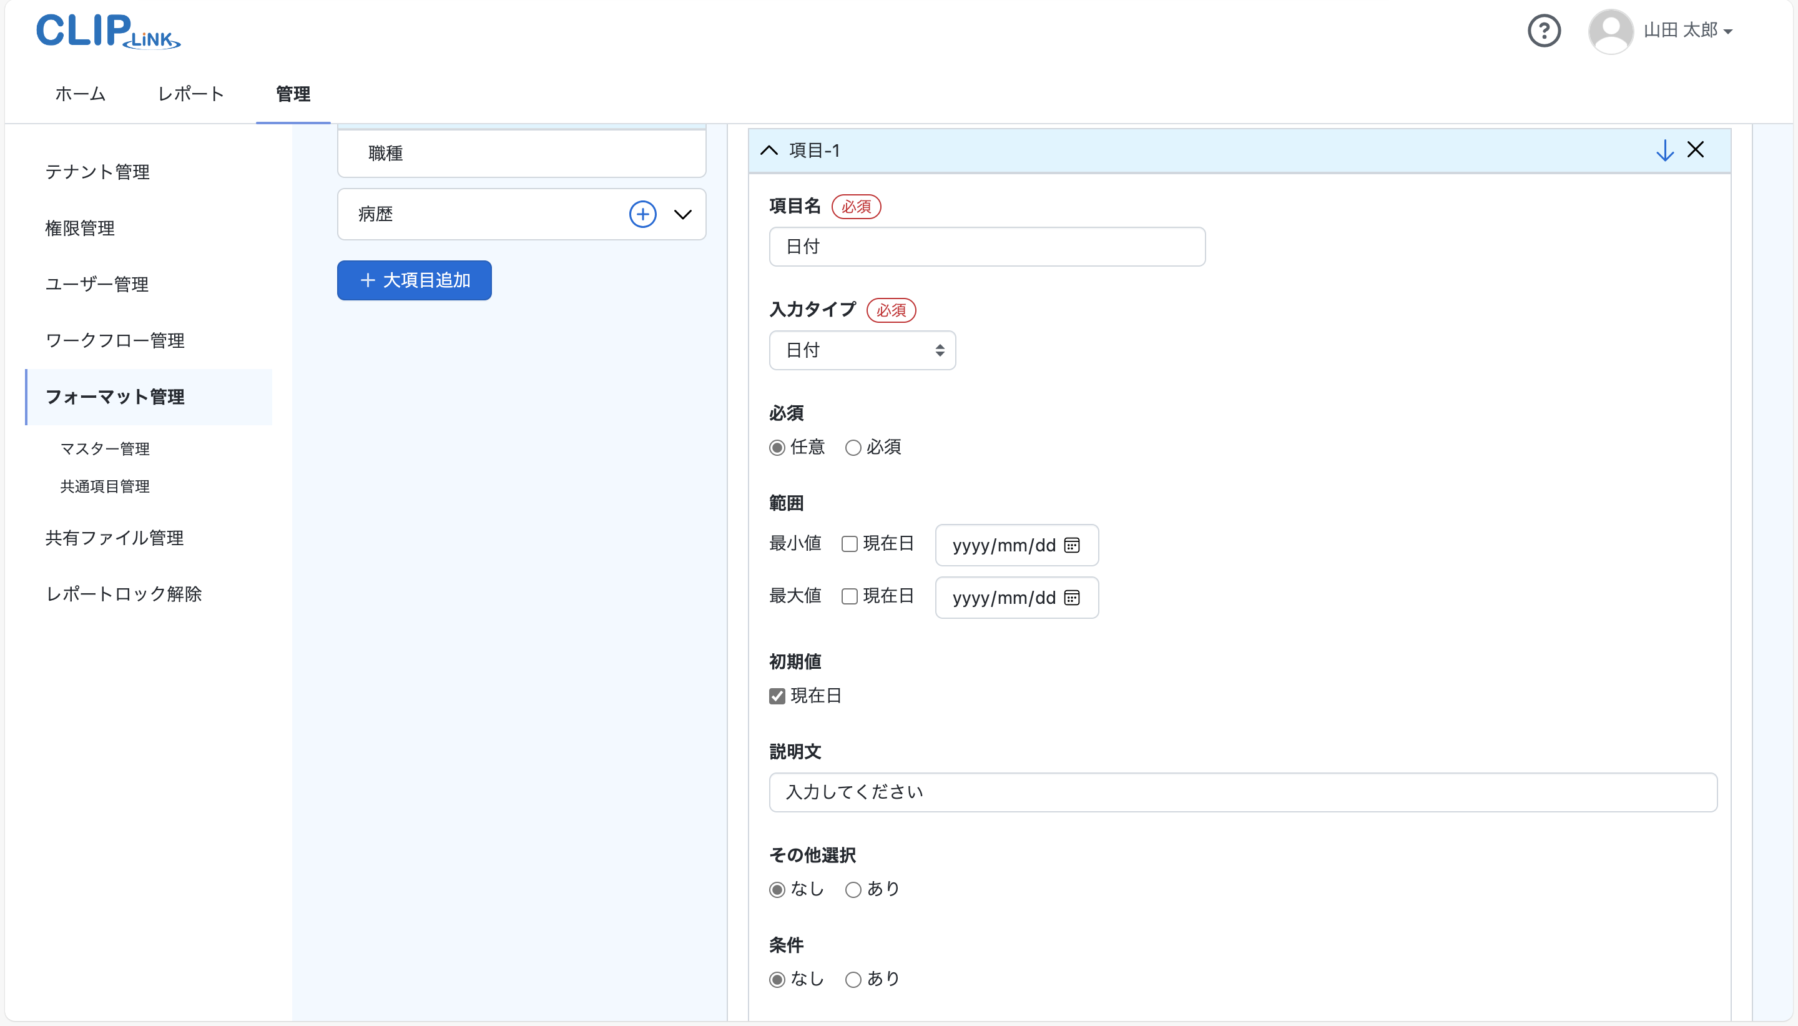The image size is (1798, 1026).
Task: Click the 大項目追加 button
Action: click(x=414, y=280)
